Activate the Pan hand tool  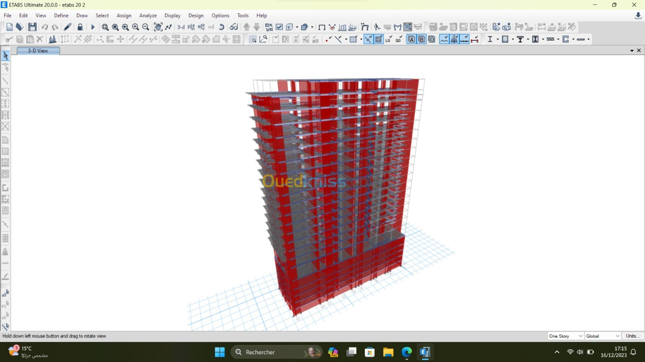point(158,27)
